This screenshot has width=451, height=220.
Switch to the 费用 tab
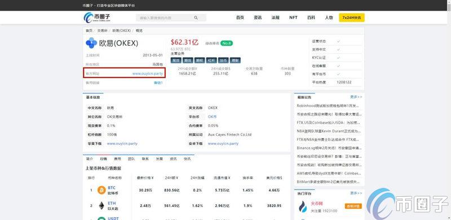(x=117, y=159)
